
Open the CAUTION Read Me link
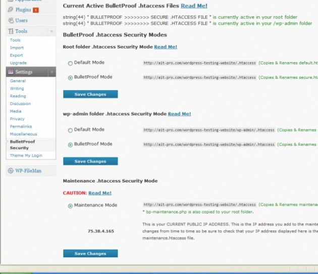click(100, 193)
